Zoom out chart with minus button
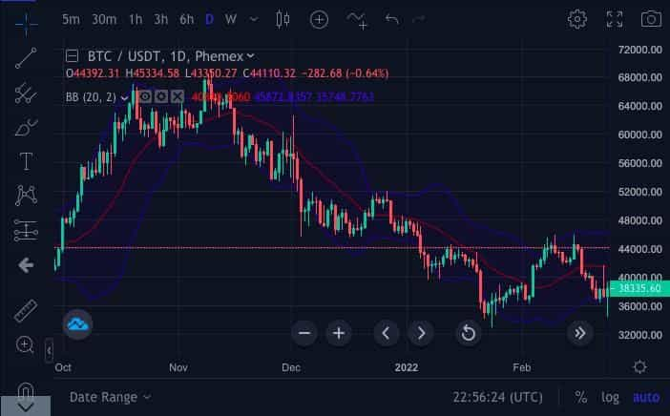This screenshot has width=670, height=416. click(x=304, y=333)
